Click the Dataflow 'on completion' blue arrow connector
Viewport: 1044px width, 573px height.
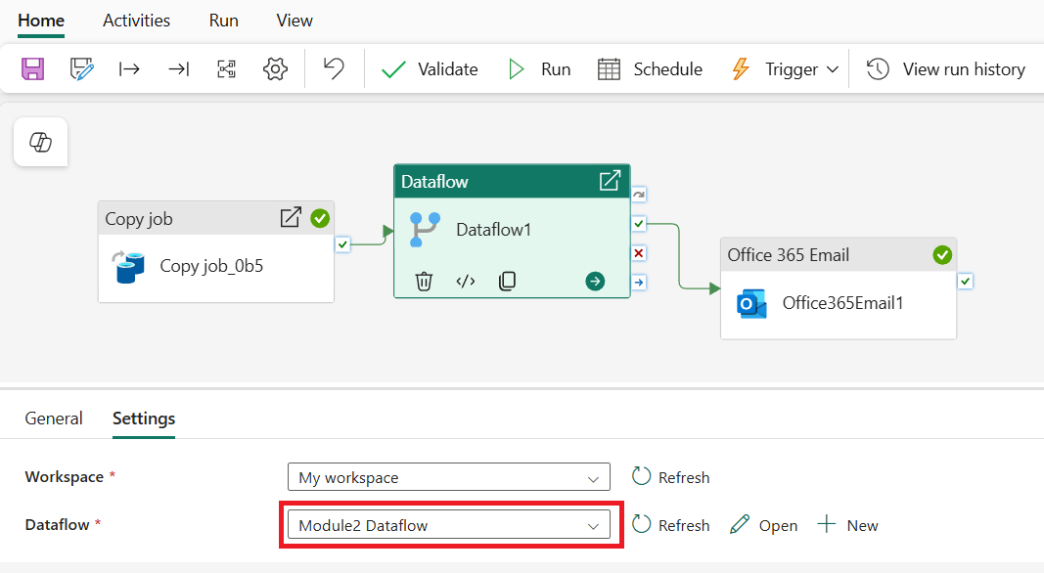639,283
